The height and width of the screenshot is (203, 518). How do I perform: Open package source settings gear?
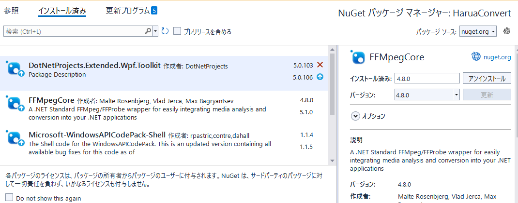[507, 31]
